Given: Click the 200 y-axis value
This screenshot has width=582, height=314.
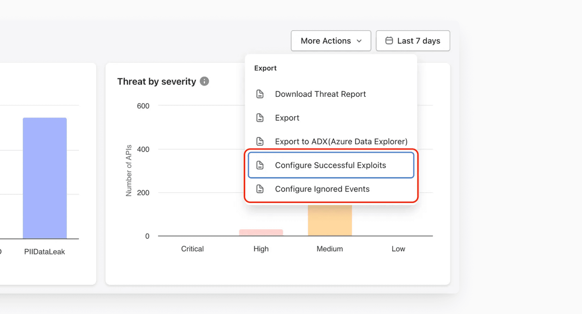Looking at the screenshot, I should [x=143, y=193].
